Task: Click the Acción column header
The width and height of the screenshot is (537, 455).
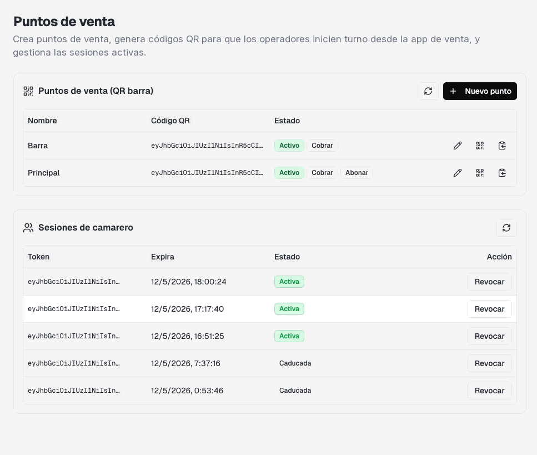Action: click(499, 257)
